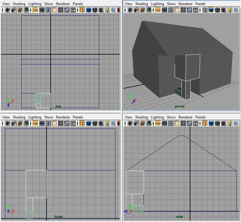The image size is (241, 222).
Task: Click the bookmarks icon in front view toolbar
Action: tap(20, 123)
